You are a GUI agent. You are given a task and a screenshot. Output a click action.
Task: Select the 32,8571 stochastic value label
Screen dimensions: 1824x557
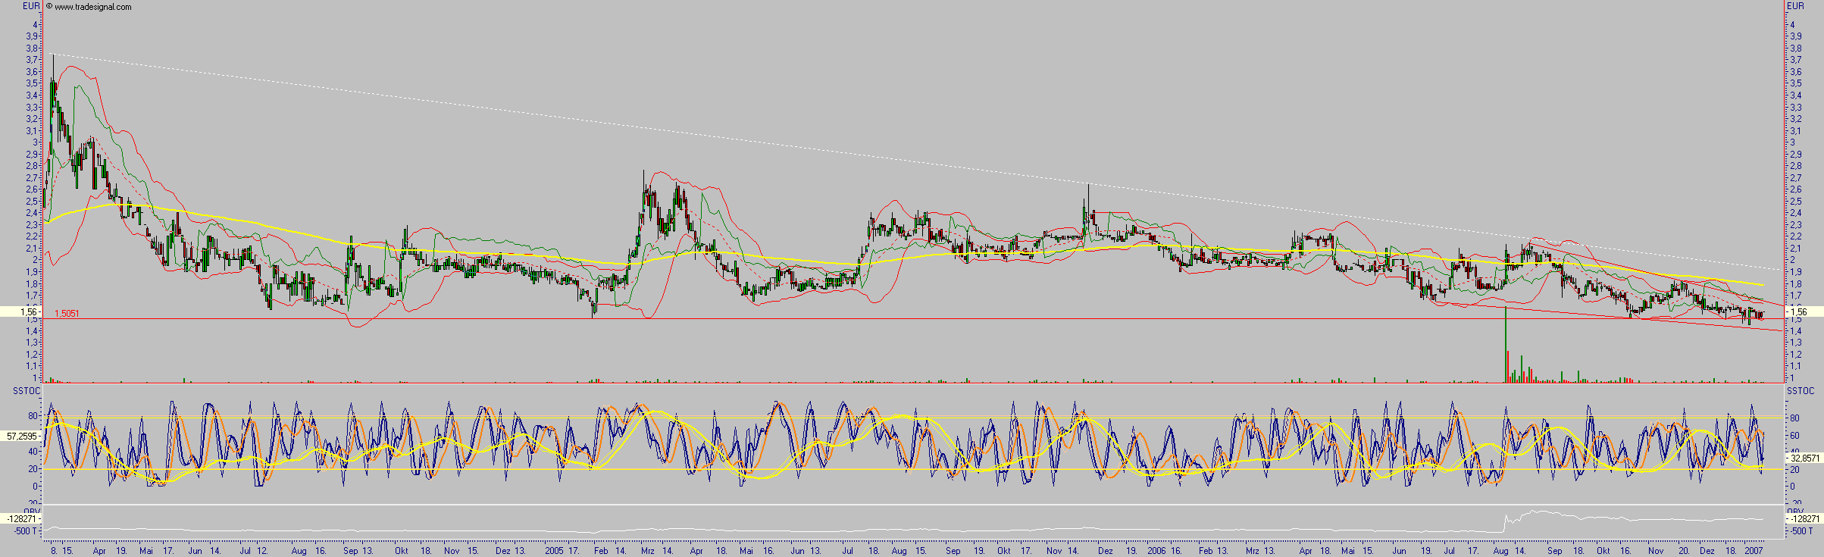[1804, 458]
